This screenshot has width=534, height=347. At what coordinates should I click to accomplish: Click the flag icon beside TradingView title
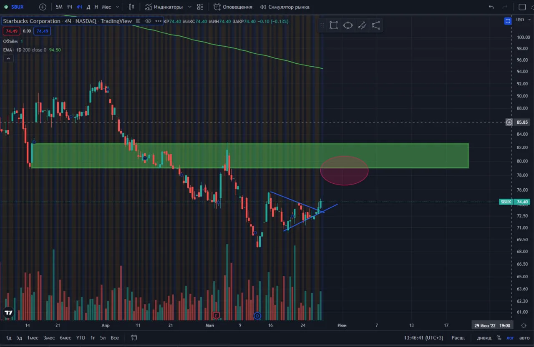pos(138,21)
